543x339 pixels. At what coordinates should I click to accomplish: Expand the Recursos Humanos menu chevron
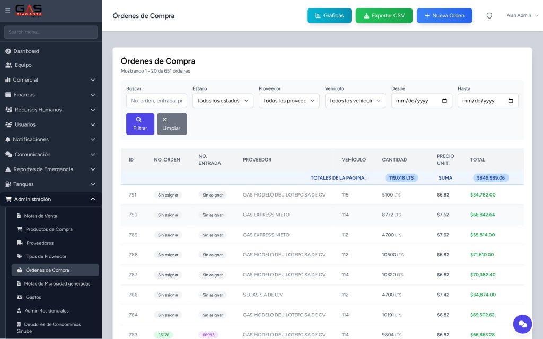tap(93, 110)
